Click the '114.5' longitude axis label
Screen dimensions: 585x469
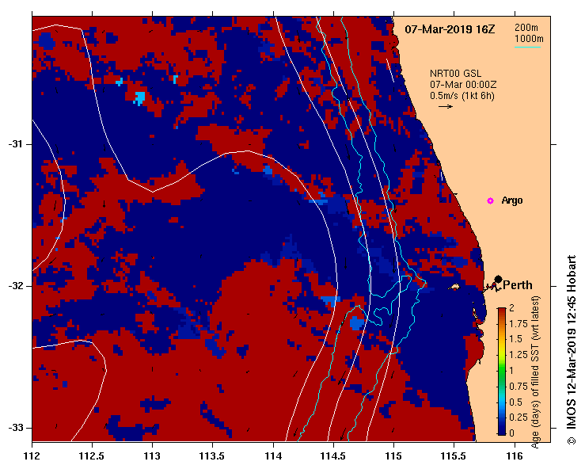coord(333,456)
